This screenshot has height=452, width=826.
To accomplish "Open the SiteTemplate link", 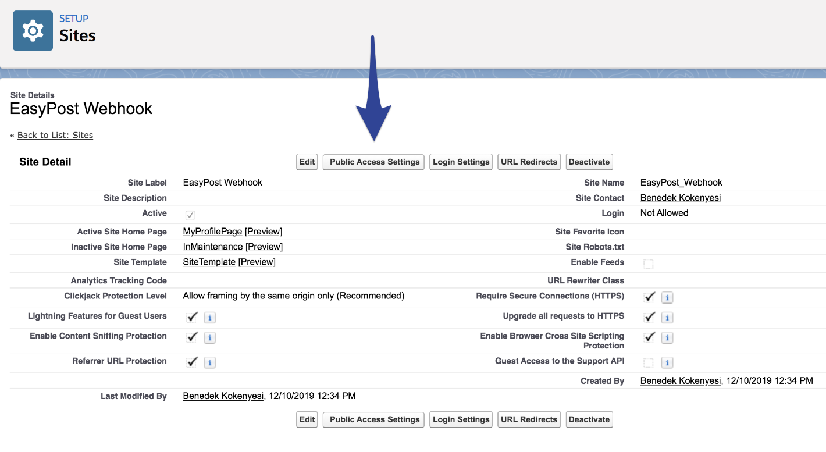I will [x=209, y=262].
